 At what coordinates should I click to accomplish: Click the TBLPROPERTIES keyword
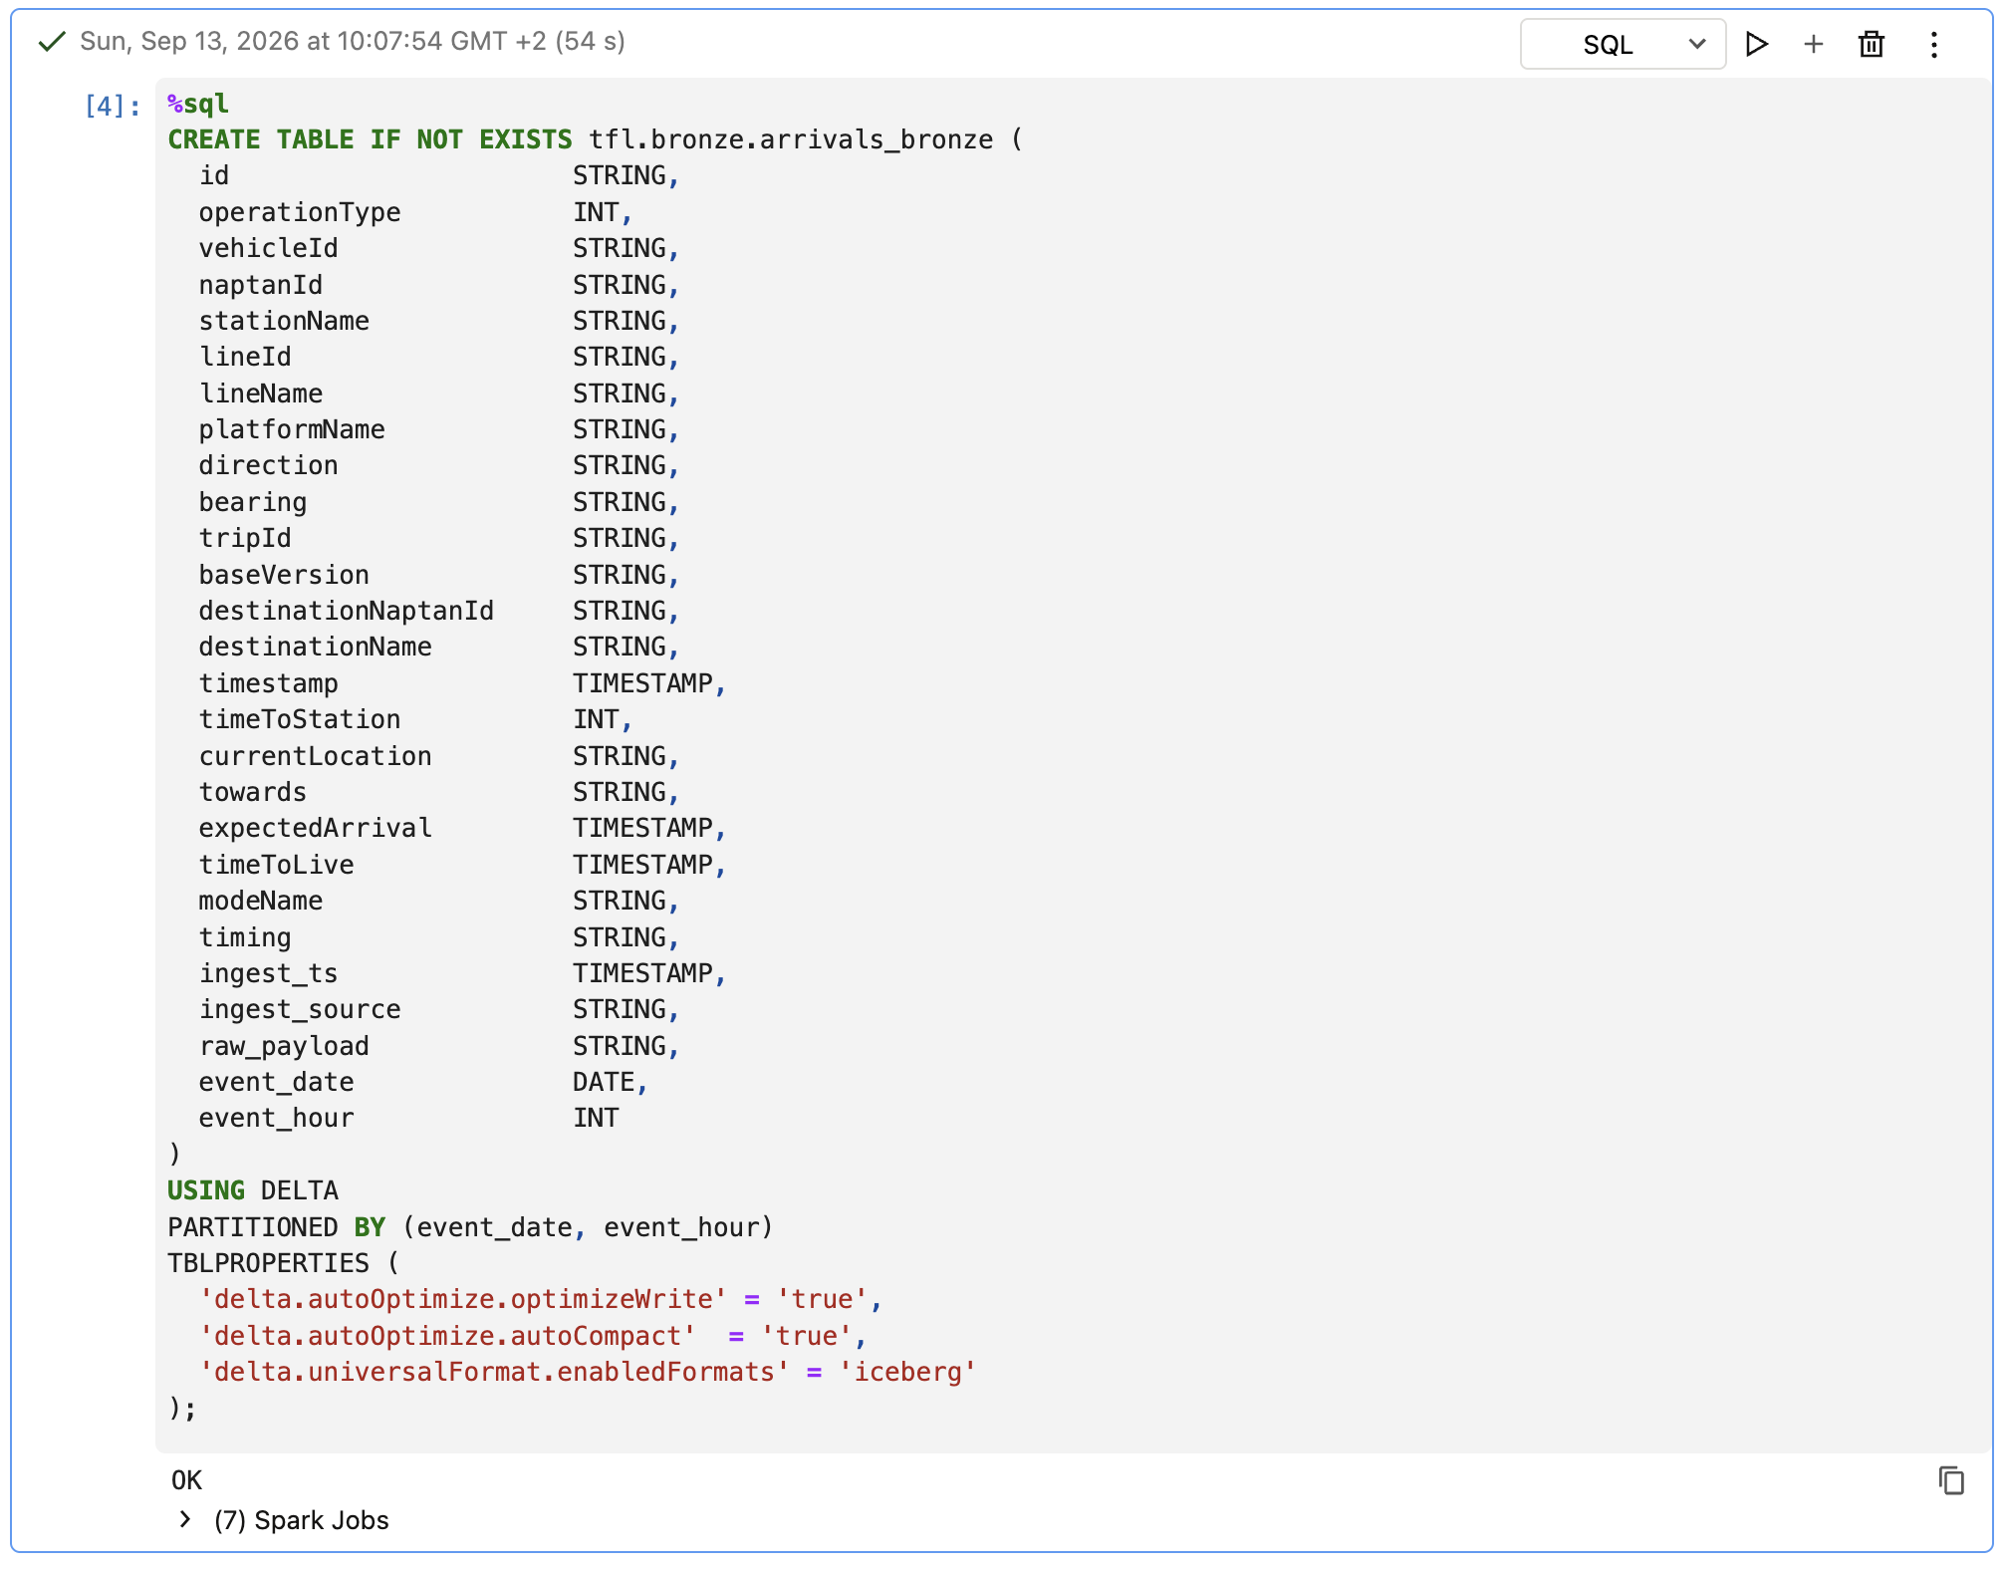click(x=268, y=1263)
